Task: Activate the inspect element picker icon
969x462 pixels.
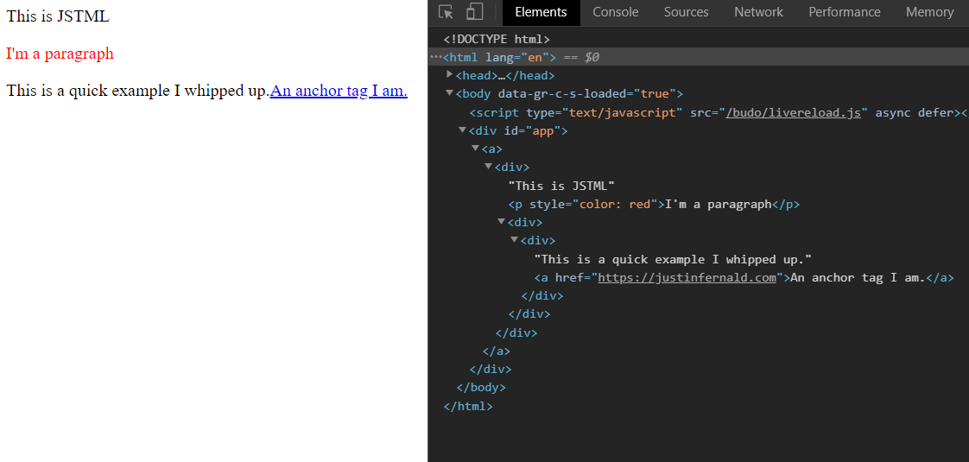Action: click(446, 12)
